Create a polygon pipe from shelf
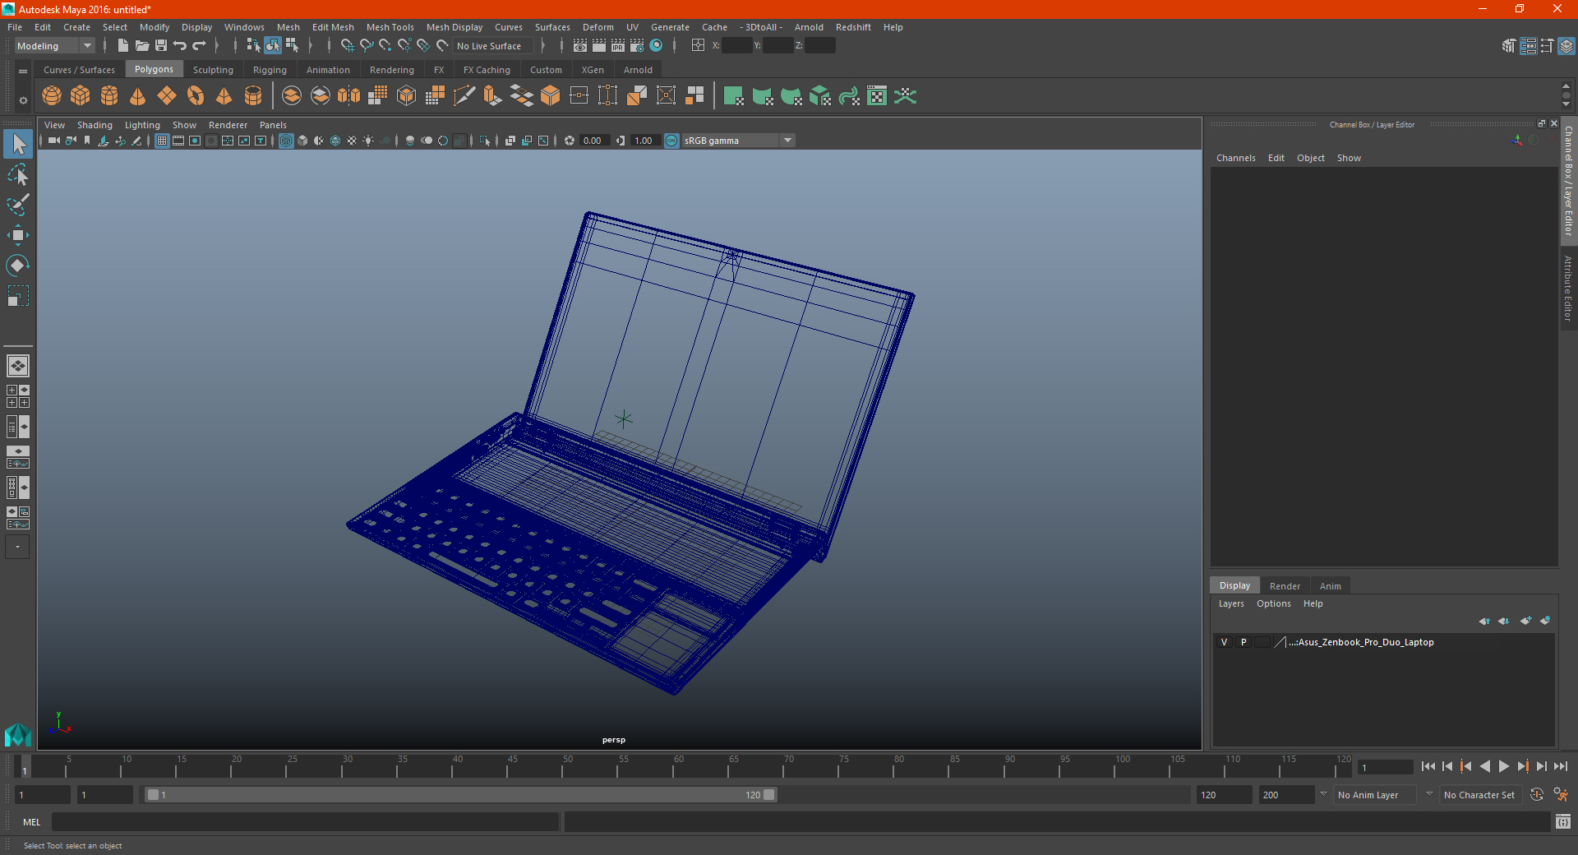Screen dimensions: 1578x855 (253, 96)
